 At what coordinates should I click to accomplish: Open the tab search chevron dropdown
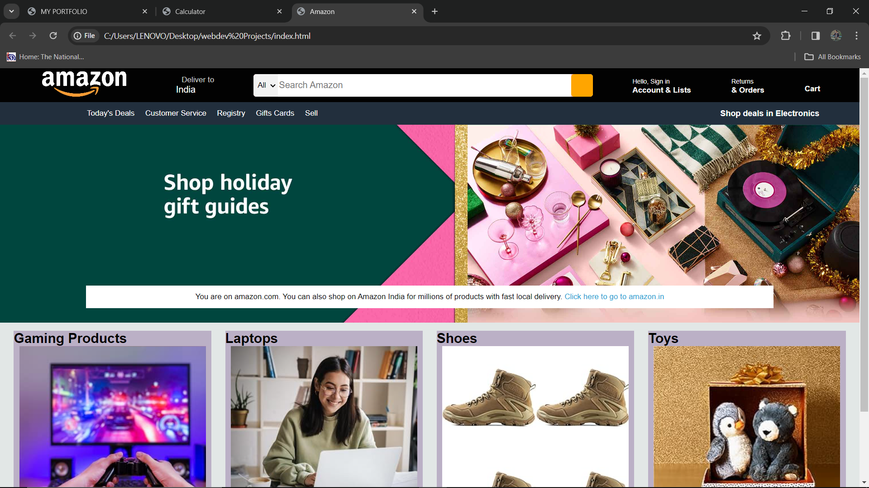(11, 11)
